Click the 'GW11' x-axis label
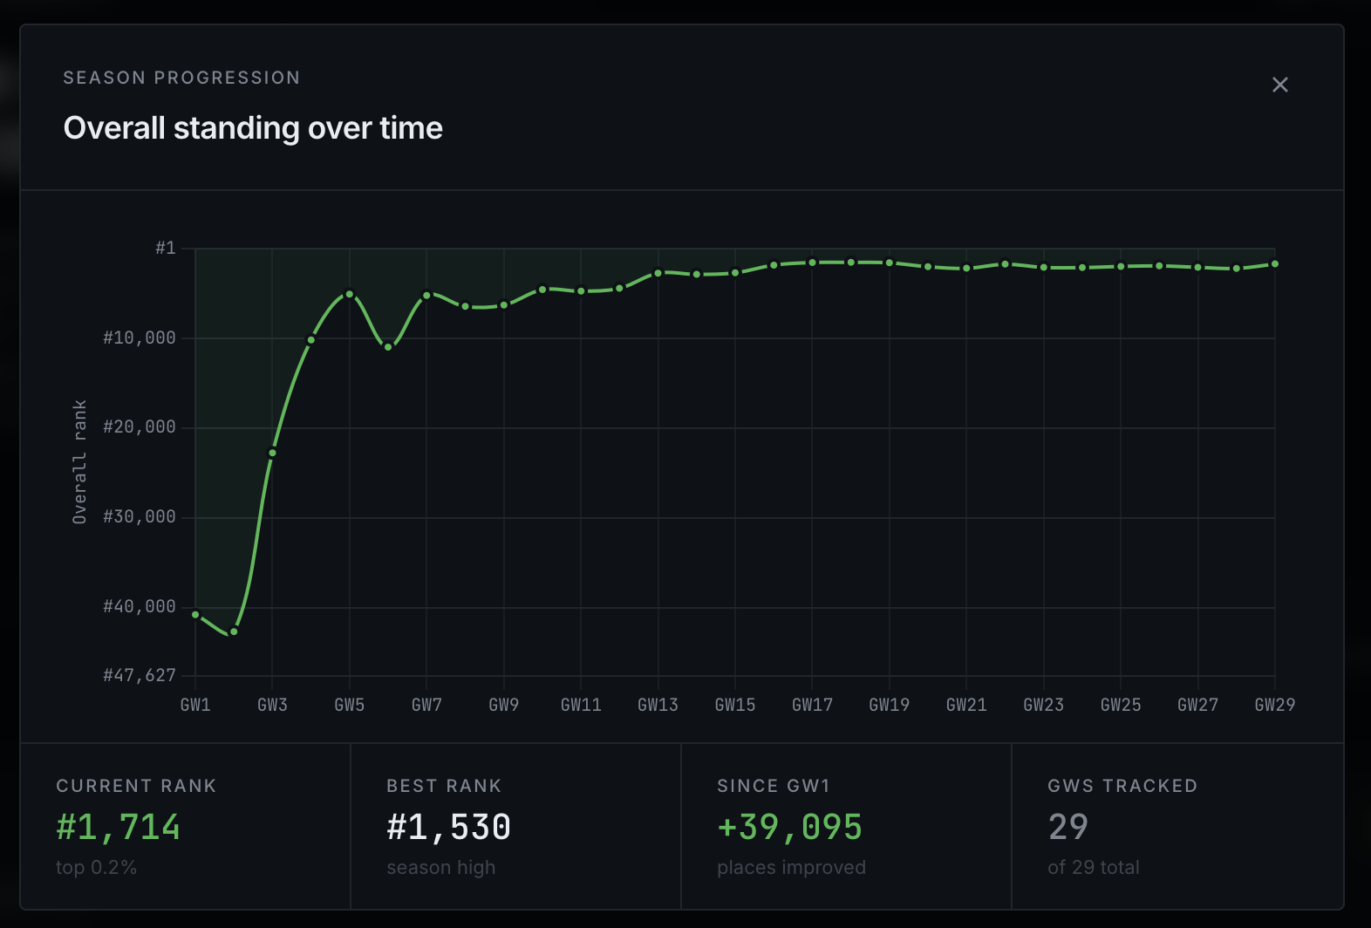The height and width of the screenshot is (928, 1371). 581,705
